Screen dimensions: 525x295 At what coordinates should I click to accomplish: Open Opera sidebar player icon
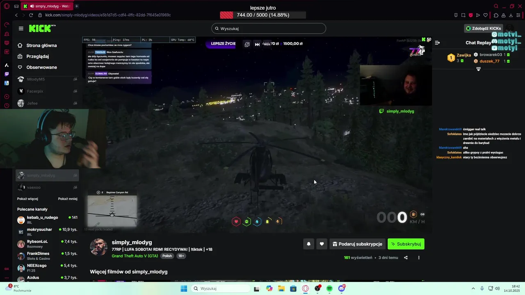(x=7, y=97)
